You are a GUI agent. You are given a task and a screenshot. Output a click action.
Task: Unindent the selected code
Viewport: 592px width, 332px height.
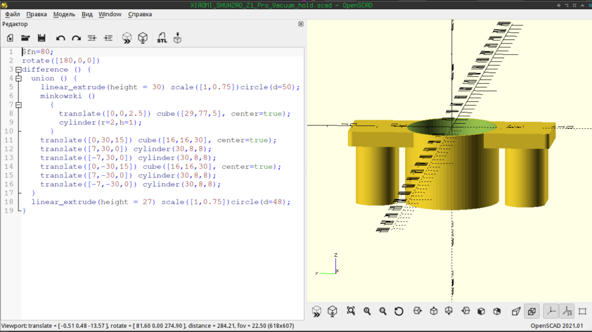point(92,38)
